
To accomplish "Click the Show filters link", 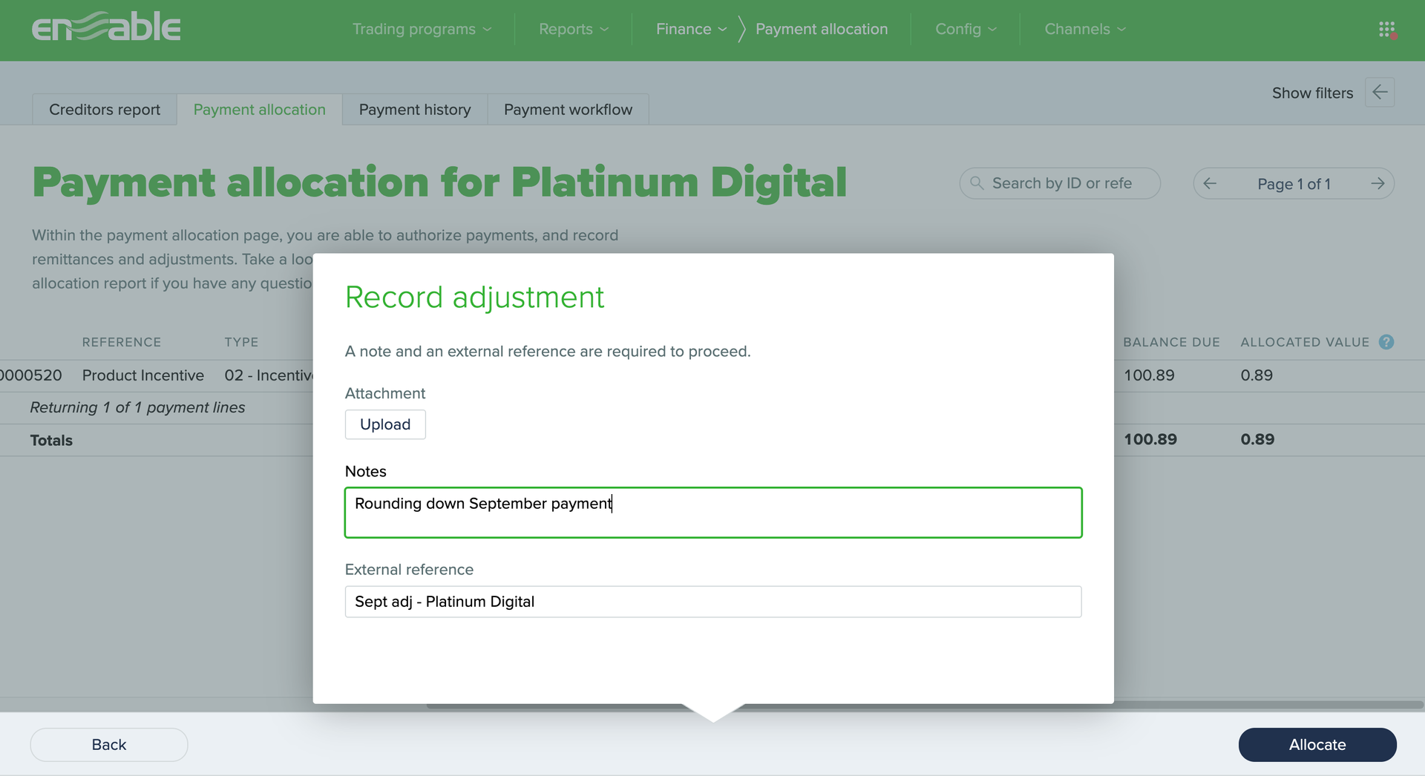I will pos(1312,93).
